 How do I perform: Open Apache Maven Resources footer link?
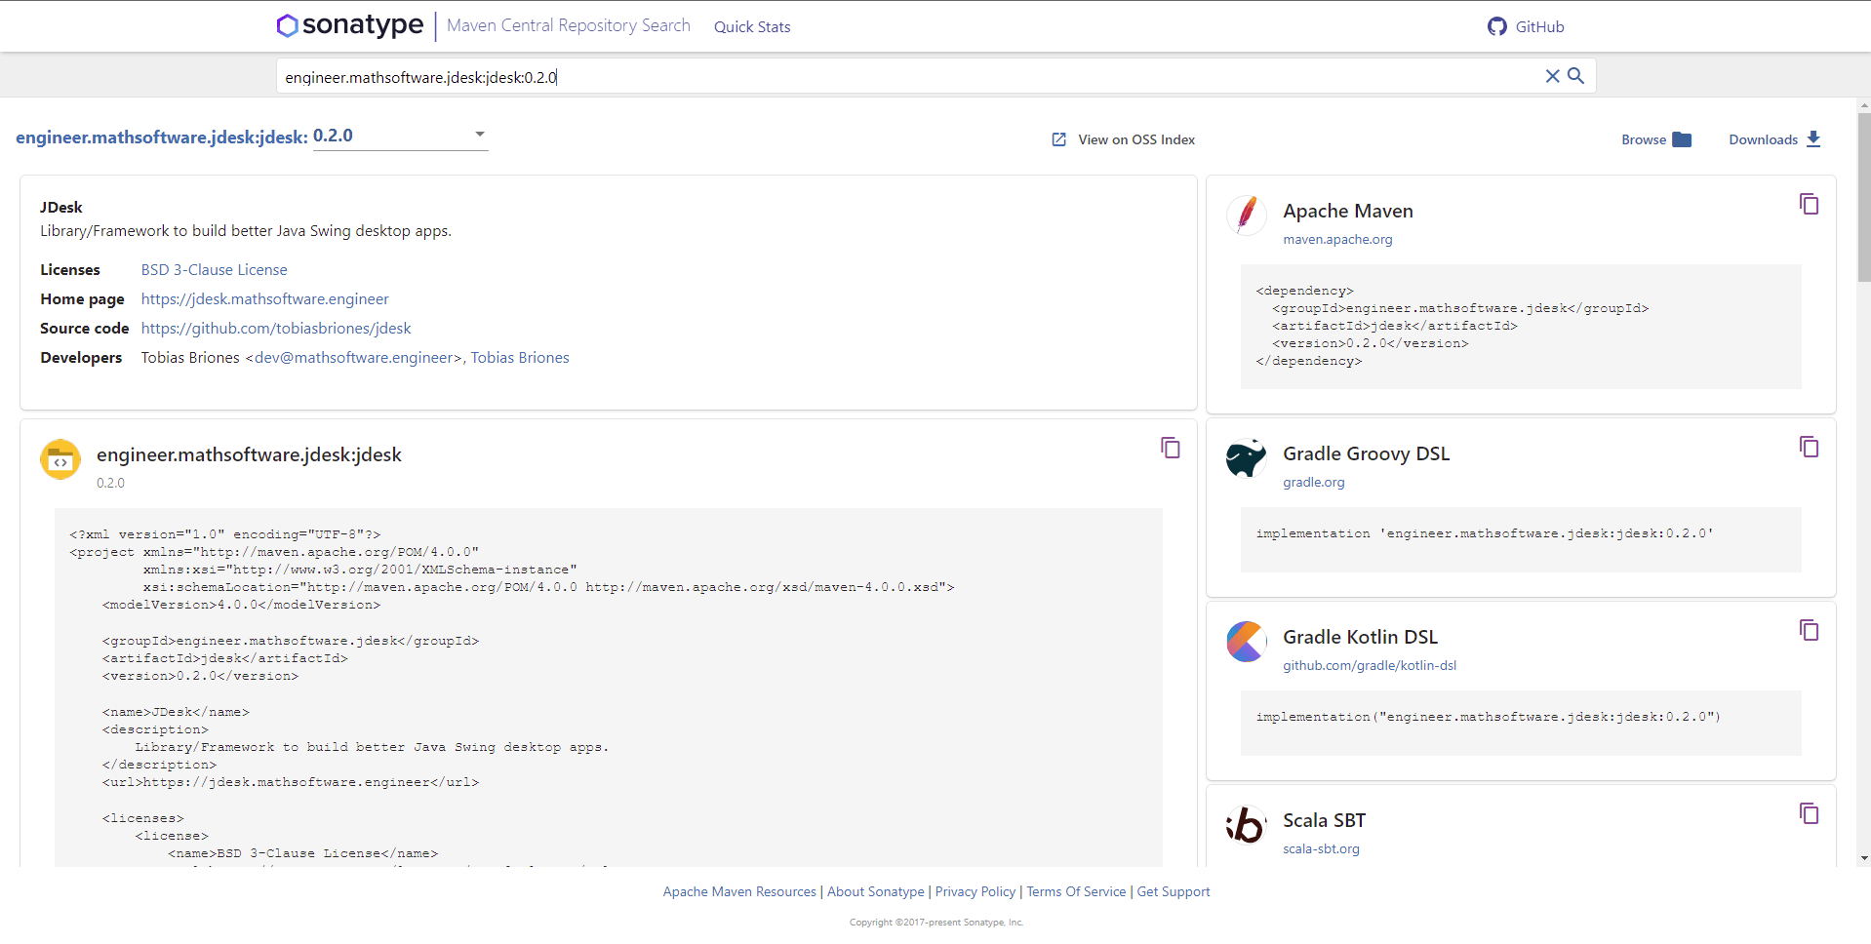click(739, 891)
